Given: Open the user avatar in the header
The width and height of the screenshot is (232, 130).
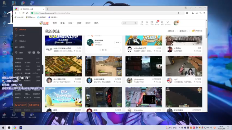Looking at the screenshot, I should (x=176, y=23).
